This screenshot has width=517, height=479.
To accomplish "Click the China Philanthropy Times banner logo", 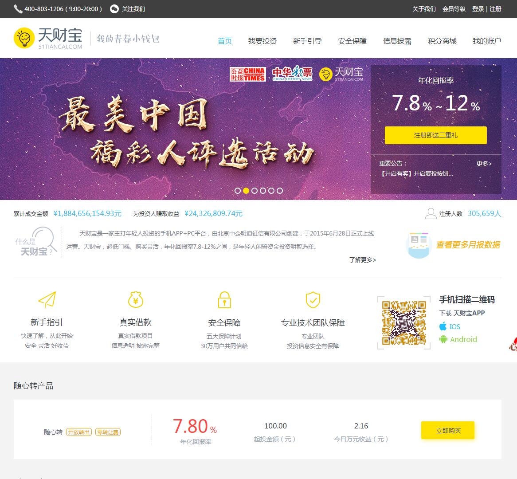I will click(x=247, y=74).
